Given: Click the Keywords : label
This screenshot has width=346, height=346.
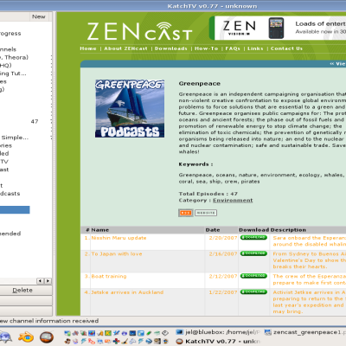Looking at the screenshot, I should pyautogui.click(x=195, y=164).
